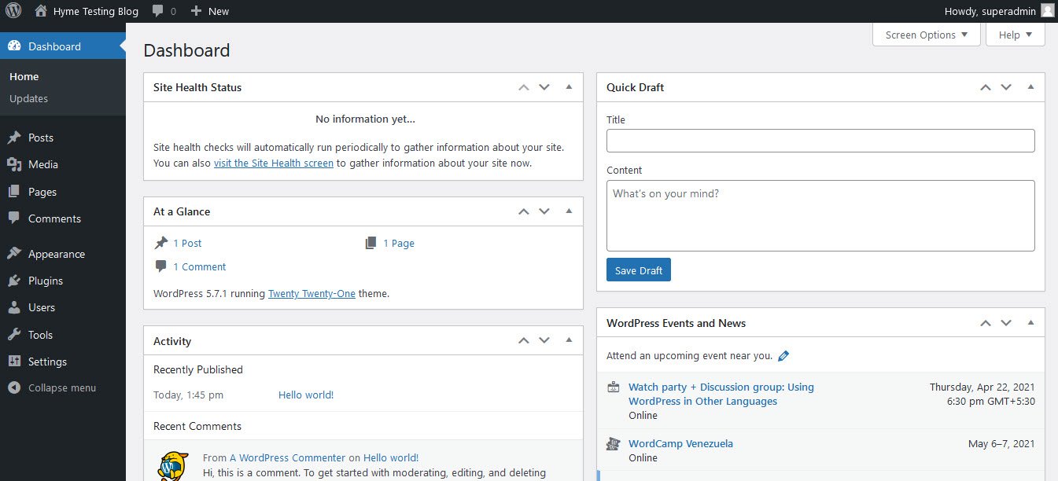This screenshot has width=1058, height=481.
Task: Open the Howdy, superadmin account menu
Action: pos(999,11)
